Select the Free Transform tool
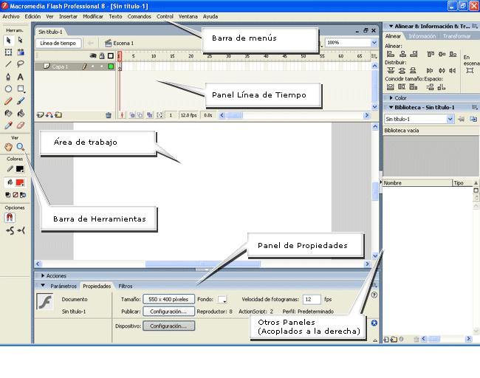This screenshot has width=480, height=378. tap(8, 52)
